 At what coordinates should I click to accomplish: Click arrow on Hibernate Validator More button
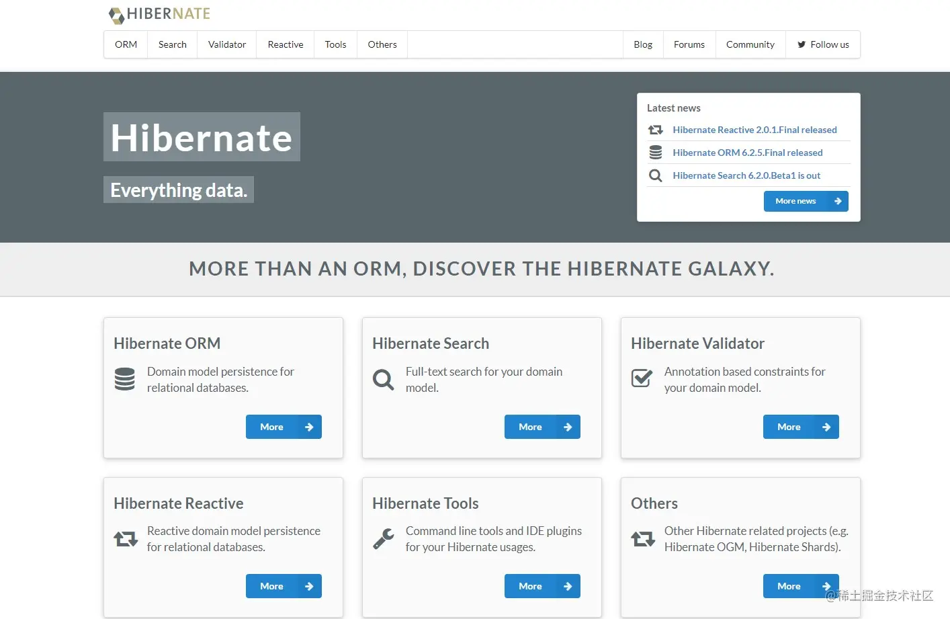[826, 427]
